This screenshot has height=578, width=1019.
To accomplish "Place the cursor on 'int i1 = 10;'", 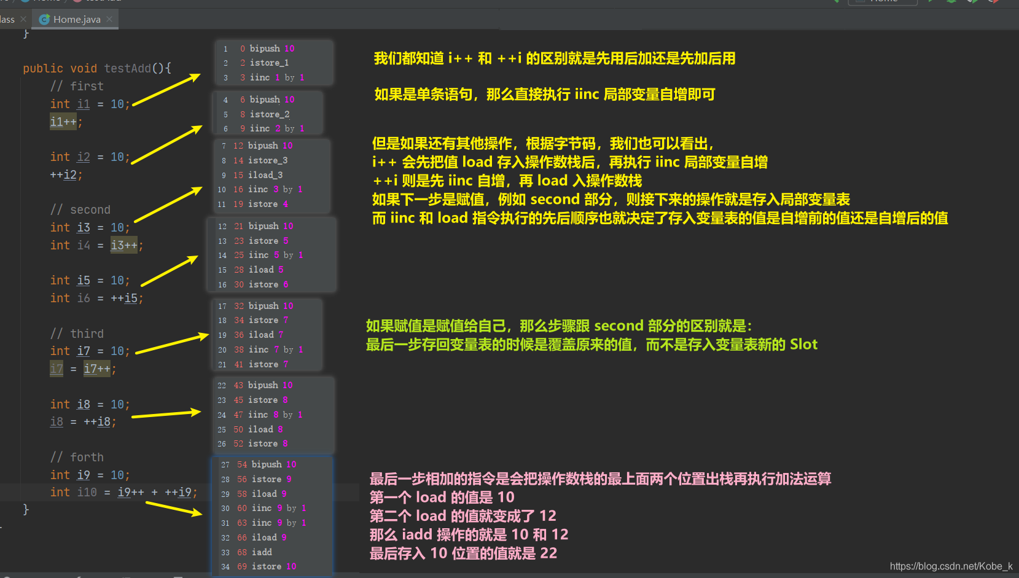I will 90,104.
